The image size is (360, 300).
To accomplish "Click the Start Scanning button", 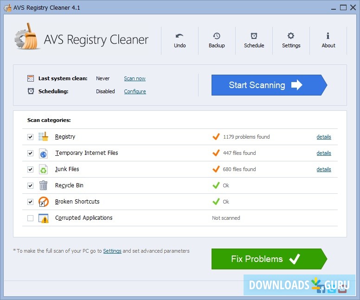I will (x=269, y=85).
